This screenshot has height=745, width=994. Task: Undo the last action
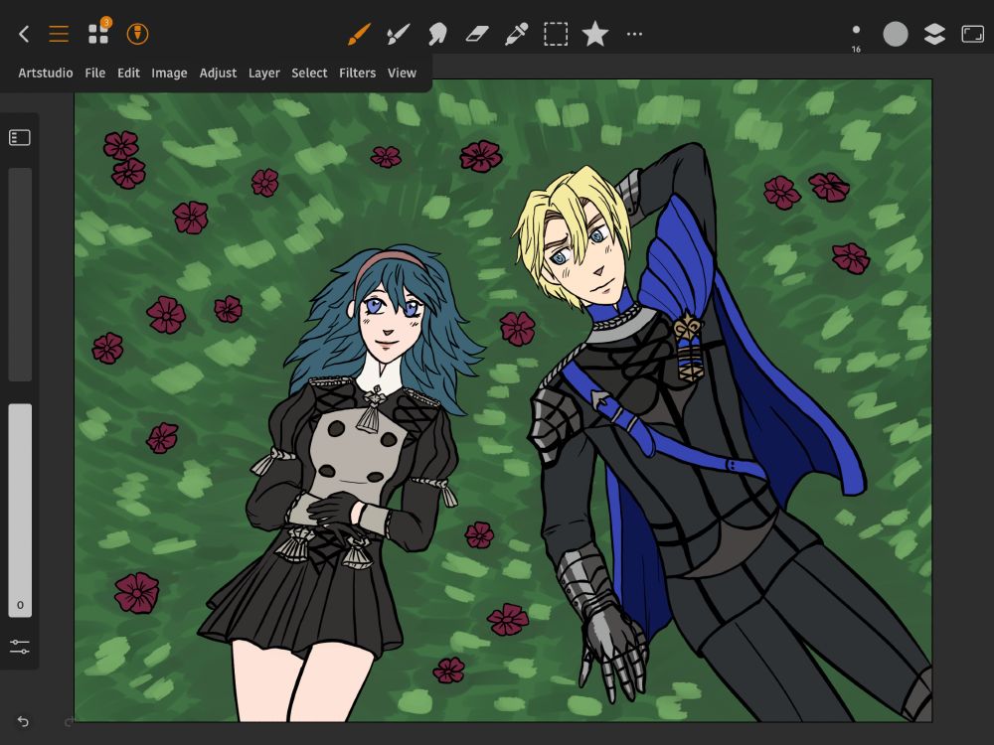(x=23, y=721)
